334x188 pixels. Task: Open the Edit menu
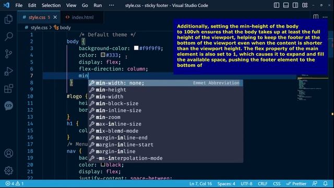(32, 5)
